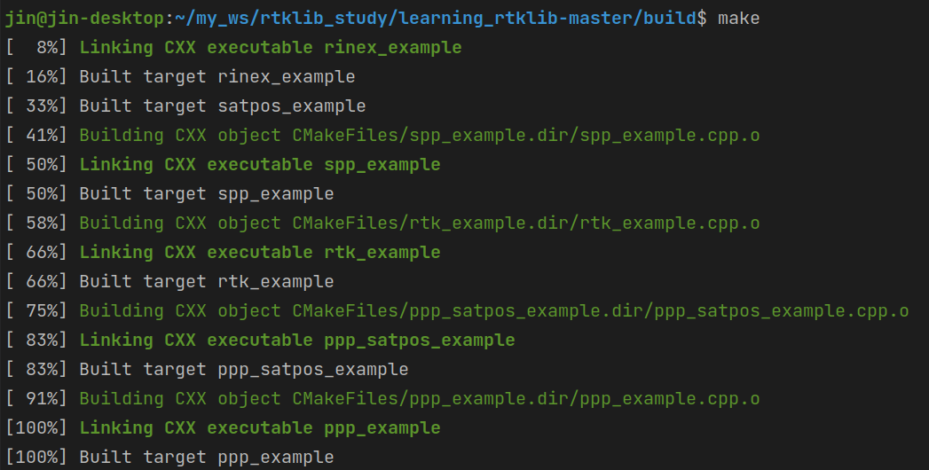Click the build directory path in the prompt
929x470 pixels.
click(437, 18)
